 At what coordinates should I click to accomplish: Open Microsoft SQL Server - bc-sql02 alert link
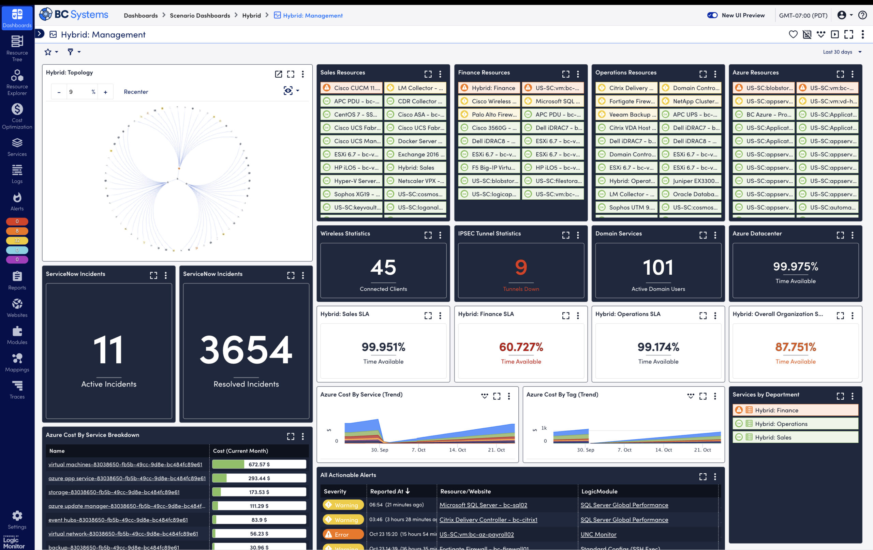(483, 505)
